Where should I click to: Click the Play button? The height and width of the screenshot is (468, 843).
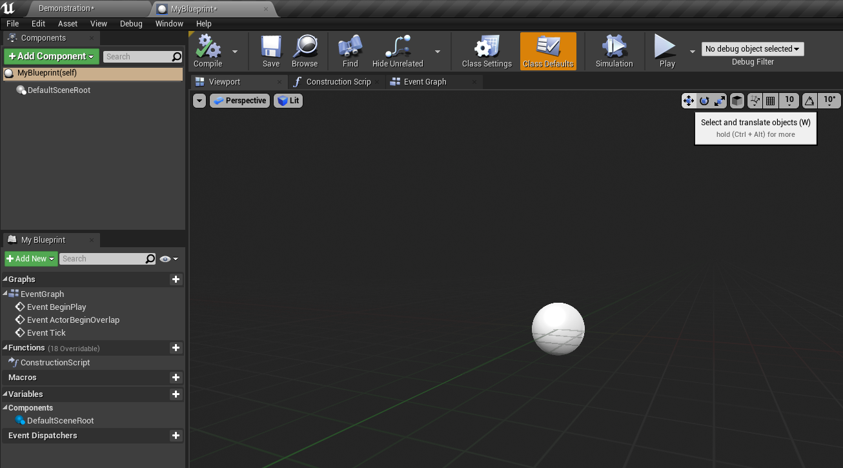tap(667, 52)
